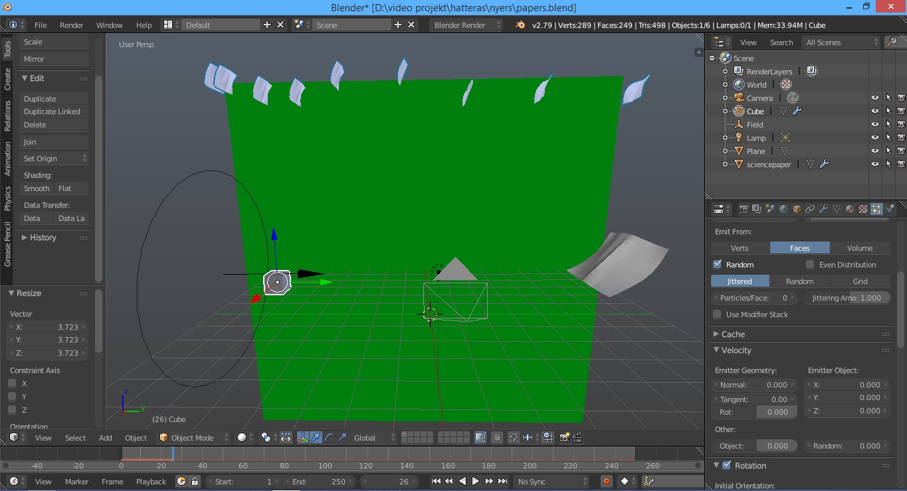The width and height of the screenshot is (907, 491).
Task: Open the Particles properties tab (sparkle icon)
Action: [x=876, y=209]
